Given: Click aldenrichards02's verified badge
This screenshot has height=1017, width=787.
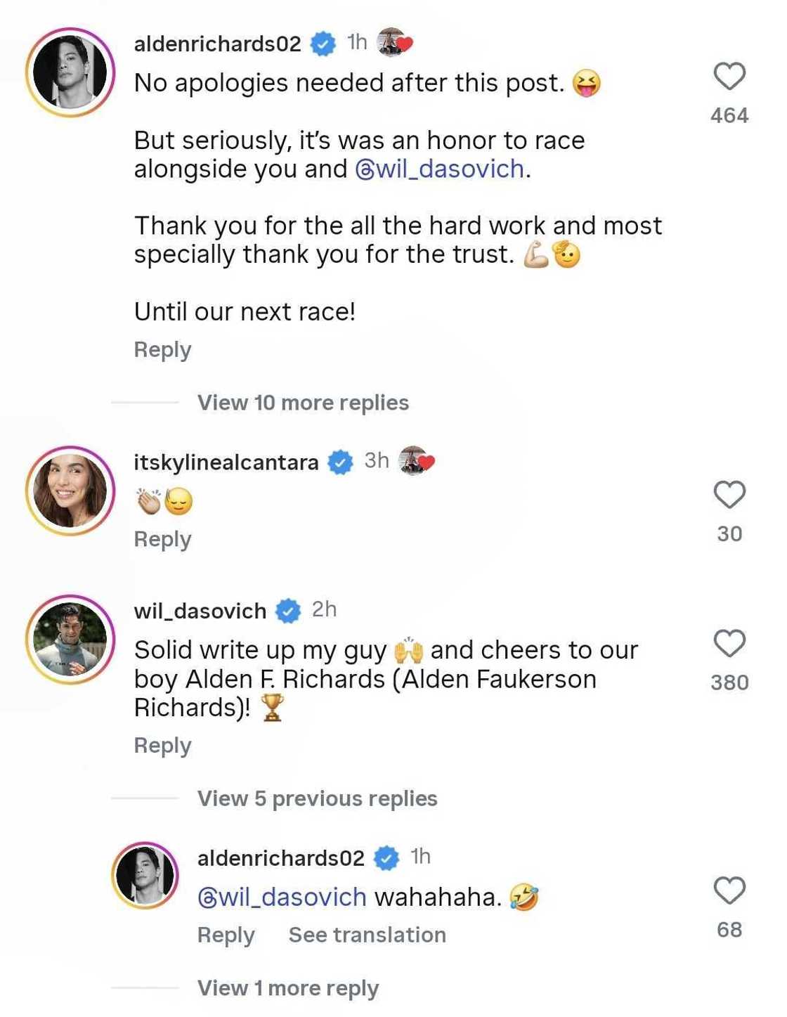Looking at the screenshot, I should pyautogui.click(x=322, y=42).
